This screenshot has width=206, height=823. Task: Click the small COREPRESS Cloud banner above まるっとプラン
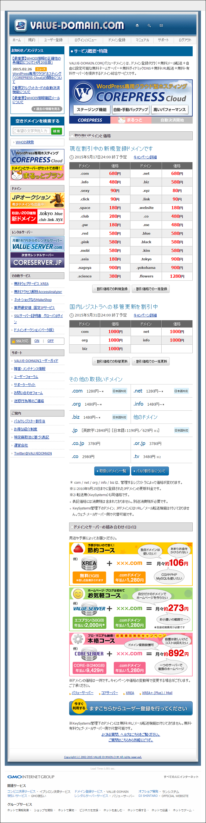click(37, 157)
